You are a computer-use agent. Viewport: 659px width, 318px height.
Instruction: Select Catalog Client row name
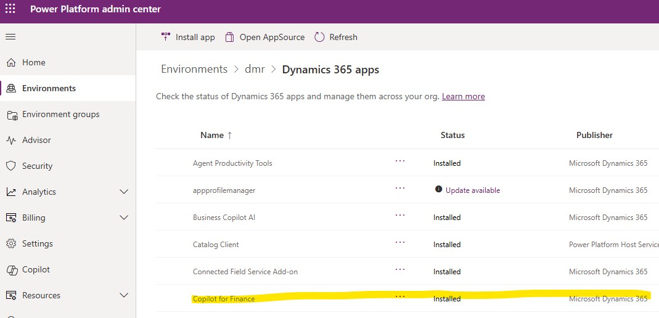216,245
